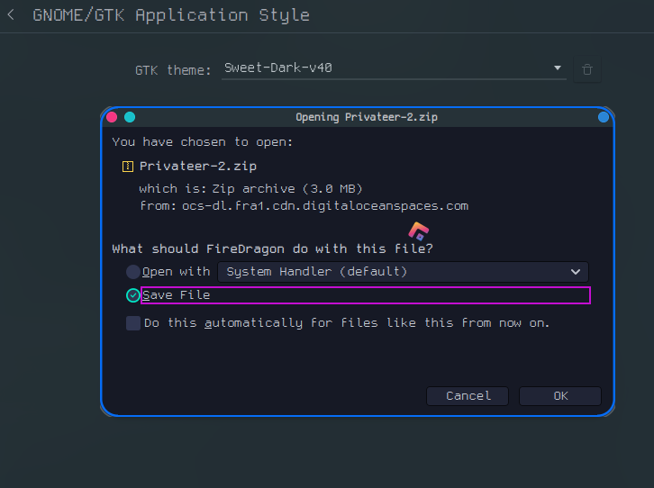
Task: Click the Cancel button
Action: coord(468,396)
